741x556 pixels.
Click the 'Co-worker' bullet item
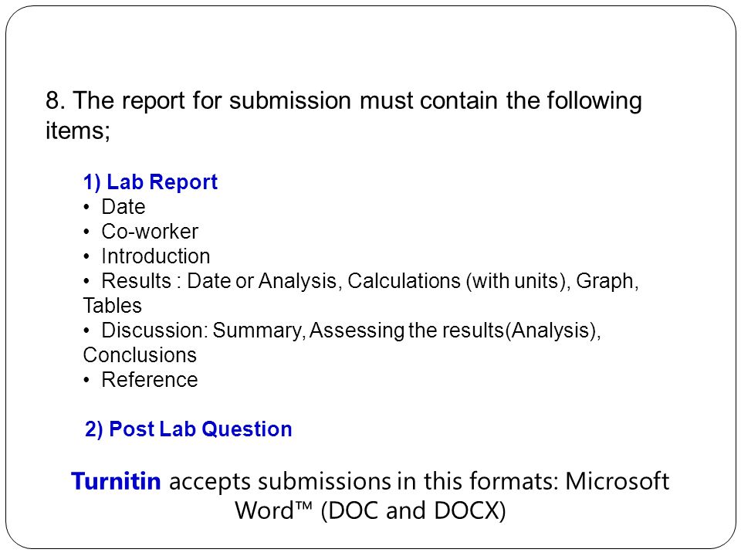(150, 232)
